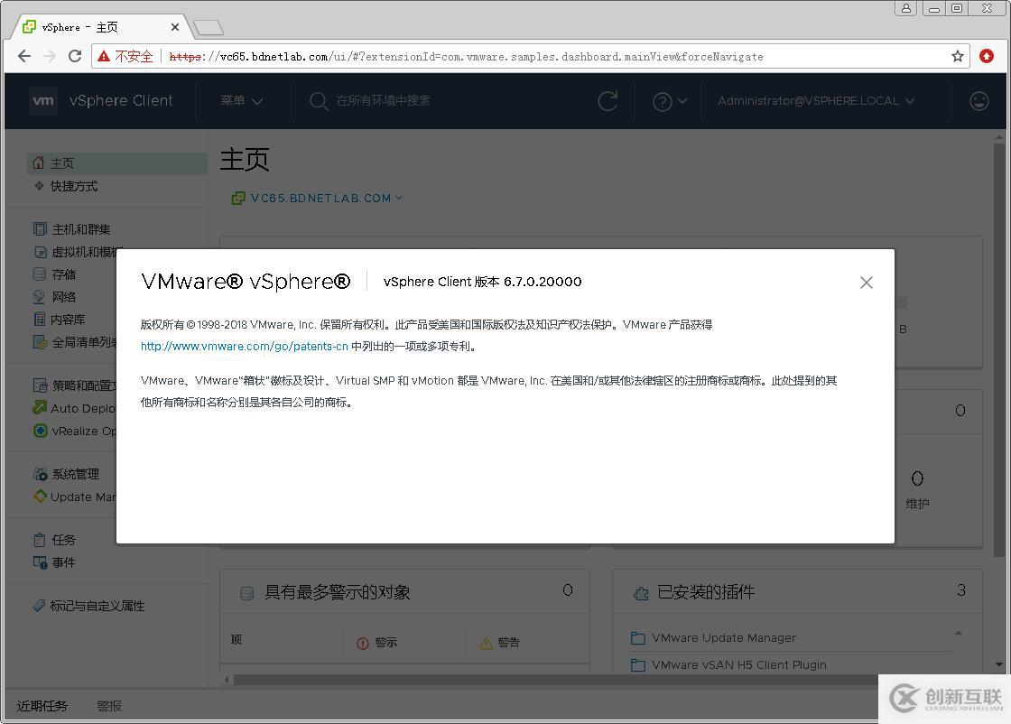Expand the VC65.BDNETLAB.COM server dropdown
Image resolution: width=1011 pixels, height=724 pixels.
tap(398, 198)
